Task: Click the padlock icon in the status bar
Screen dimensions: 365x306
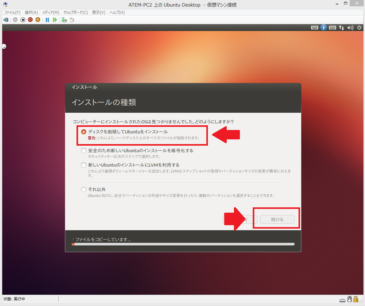Action: [356, 299]
